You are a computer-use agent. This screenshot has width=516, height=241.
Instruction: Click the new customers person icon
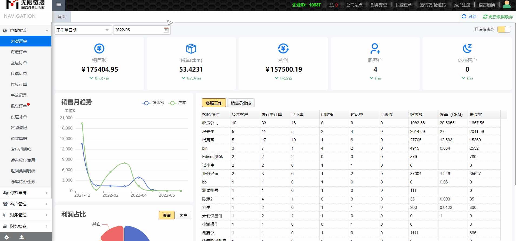click(375, 49)
